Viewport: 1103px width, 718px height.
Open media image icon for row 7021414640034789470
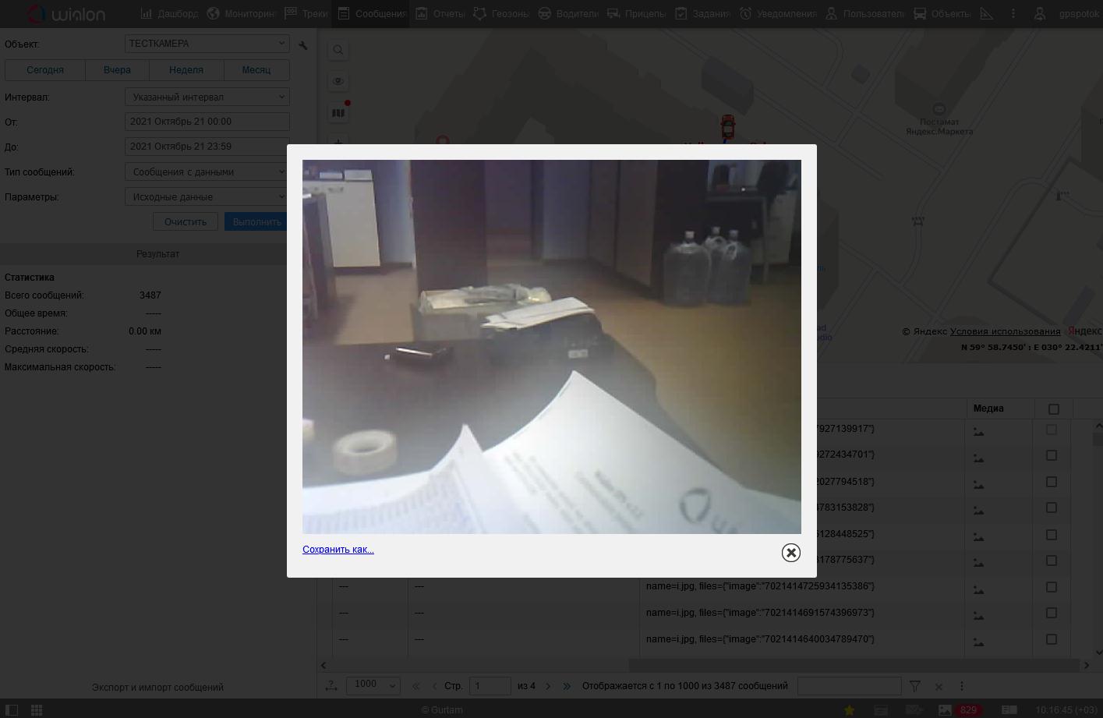[978, 642]
